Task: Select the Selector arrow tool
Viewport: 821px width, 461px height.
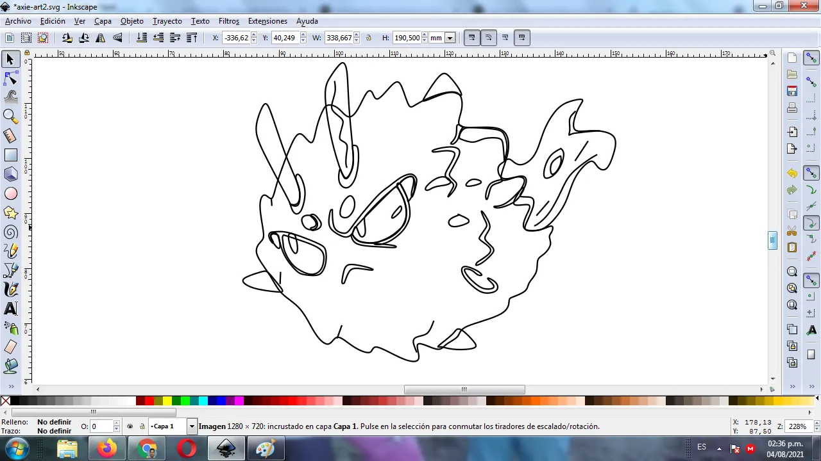Action: click(10, 59)
